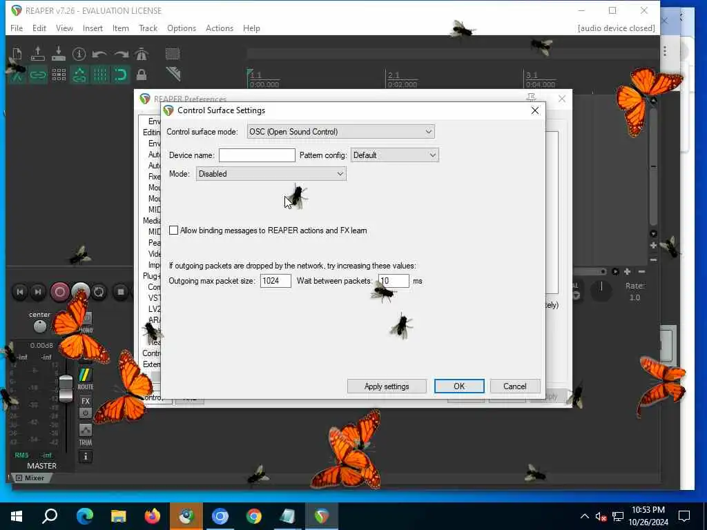The width and height of the screenshot is (707, 530).
Task: Open Project Settings info icon
Action: (x=79, y=54)
